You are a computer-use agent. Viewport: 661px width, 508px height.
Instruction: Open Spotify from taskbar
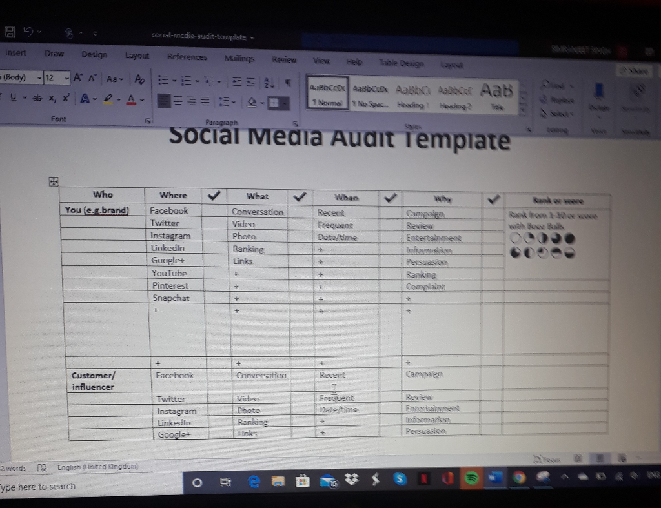[471, 478]
